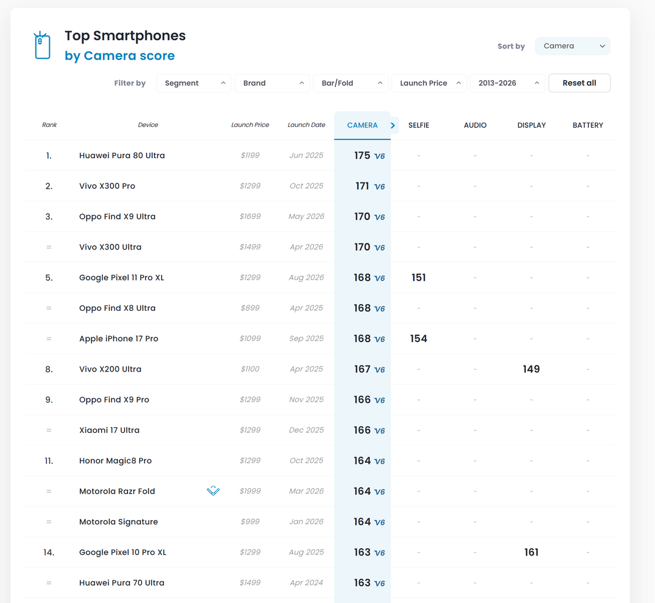The width and height of the screenshot is (655, 603).
Task: Click the Device column header
Action: (148, 125)
